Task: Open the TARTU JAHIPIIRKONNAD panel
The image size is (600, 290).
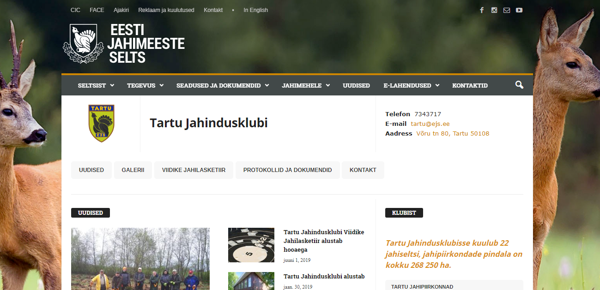Action: coord(454,285)
